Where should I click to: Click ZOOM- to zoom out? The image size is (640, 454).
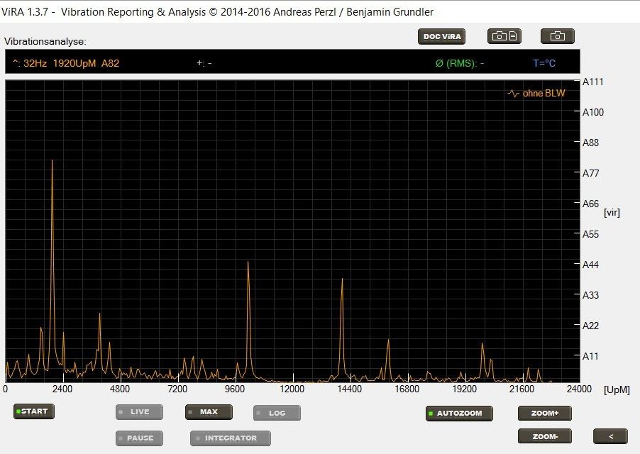coord(544,436)
